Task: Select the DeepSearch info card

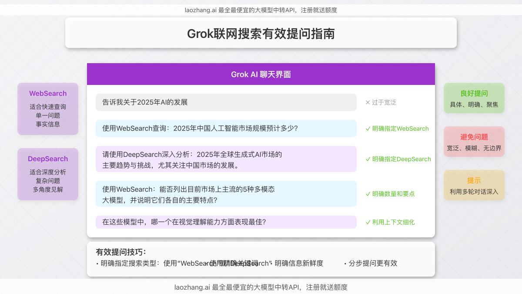Action: click(x=48, y=174)
